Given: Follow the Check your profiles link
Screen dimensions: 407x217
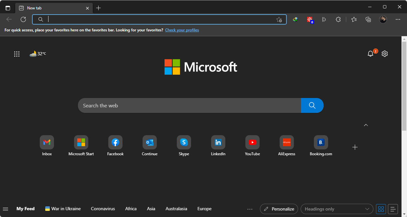Looking at the screenshot, I should pyautogui.click(x=182, y=30).
